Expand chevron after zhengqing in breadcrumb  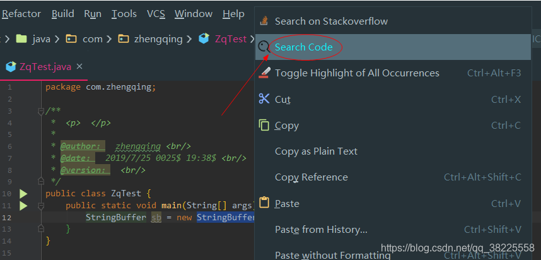pyautogui.click(x=189, y=39)
